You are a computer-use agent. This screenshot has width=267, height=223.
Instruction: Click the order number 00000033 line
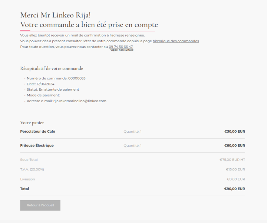click(56, 78)
